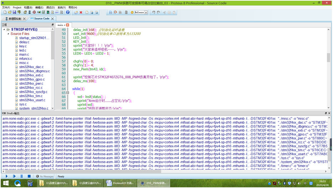Open the 文件(F) menu

click(6, 7)
